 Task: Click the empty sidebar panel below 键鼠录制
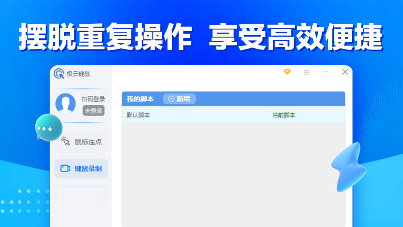pyautogui.click(x=81, y=195)
